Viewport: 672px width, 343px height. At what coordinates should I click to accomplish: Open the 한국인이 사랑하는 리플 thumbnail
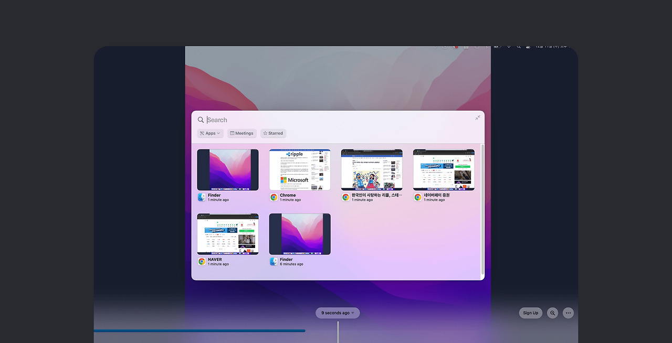point(372,170)
